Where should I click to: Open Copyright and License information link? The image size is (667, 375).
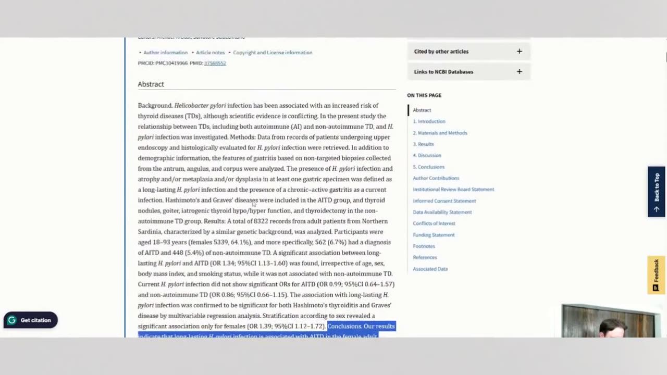pos(273,53)
